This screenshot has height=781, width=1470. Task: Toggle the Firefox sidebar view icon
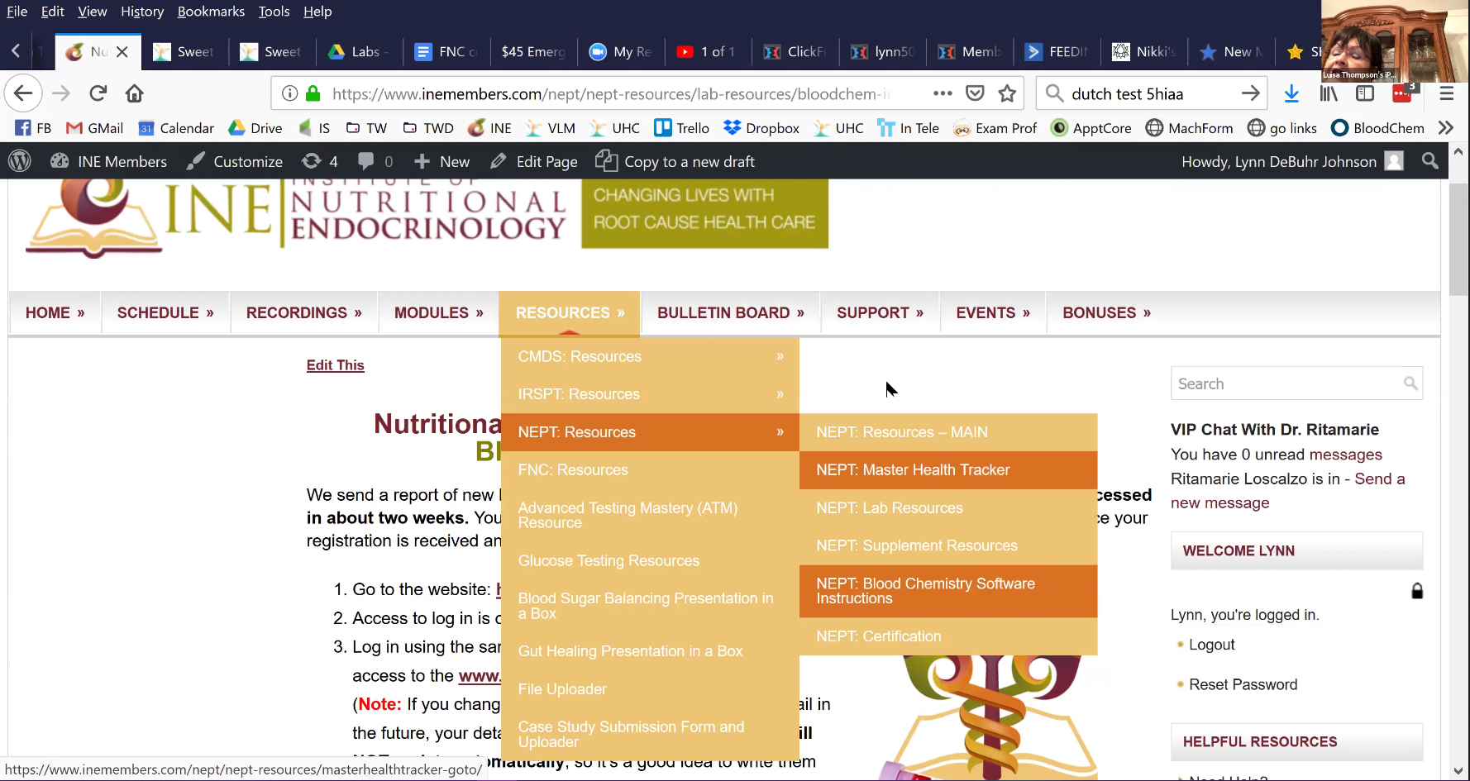click(1365, 93)
